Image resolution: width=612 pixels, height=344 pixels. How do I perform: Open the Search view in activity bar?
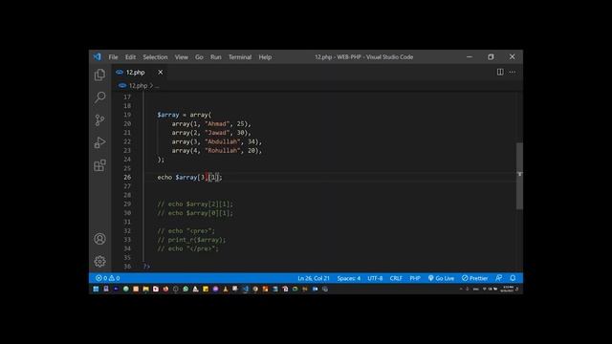(99, 97)
